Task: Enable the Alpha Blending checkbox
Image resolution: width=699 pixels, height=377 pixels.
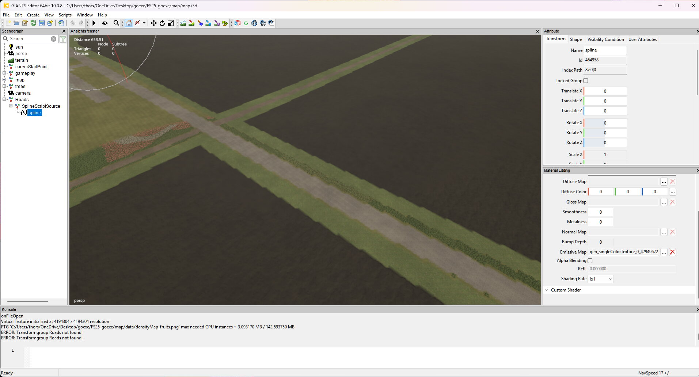Action: pos(590,260)
